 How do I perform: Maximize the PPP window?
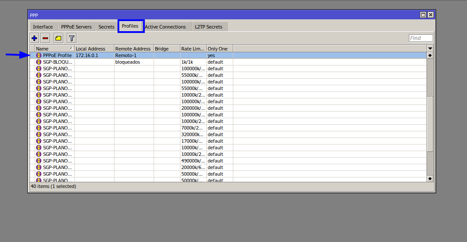point(423,15)
